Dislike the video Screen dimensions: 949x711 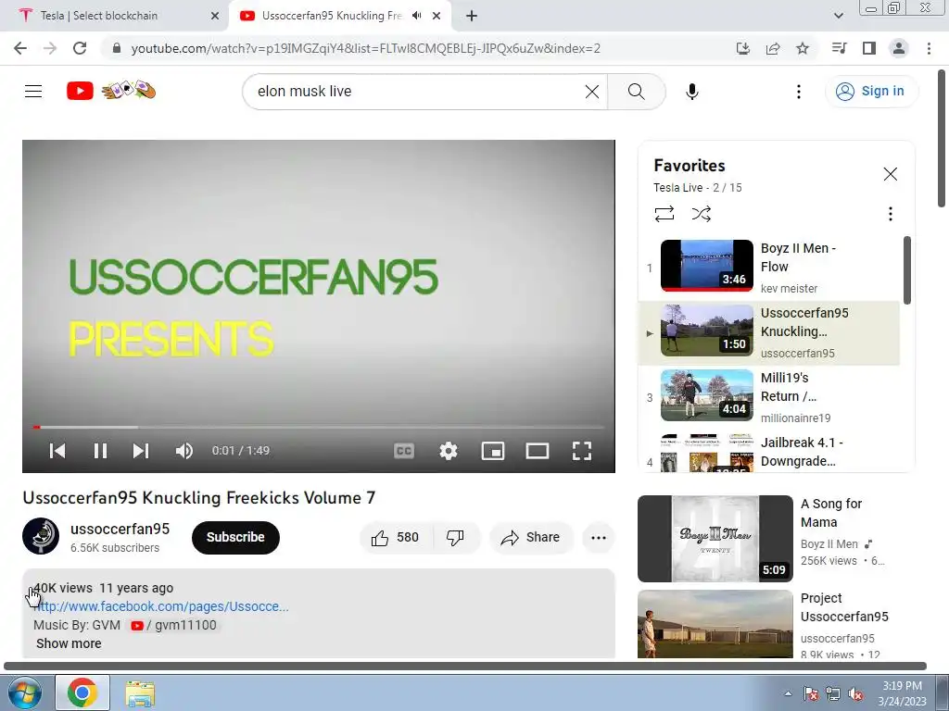click(x=455, y=537)
